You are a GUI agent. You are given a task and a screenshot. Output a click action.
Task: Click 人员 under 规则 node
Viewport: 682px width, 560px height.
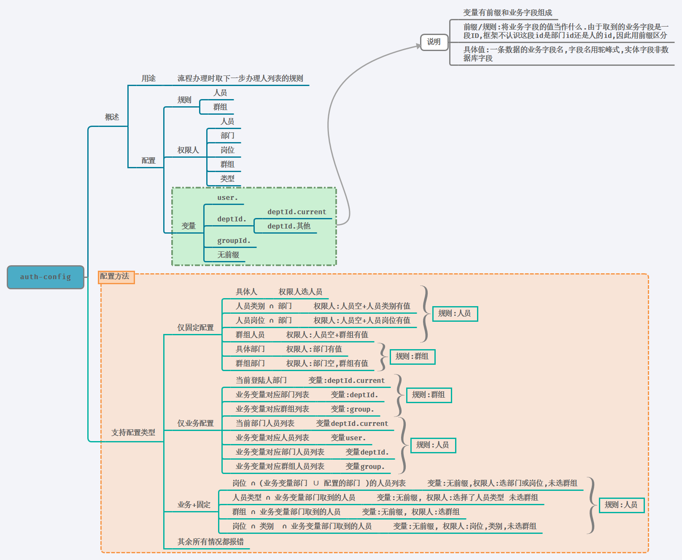pos(220,93)
